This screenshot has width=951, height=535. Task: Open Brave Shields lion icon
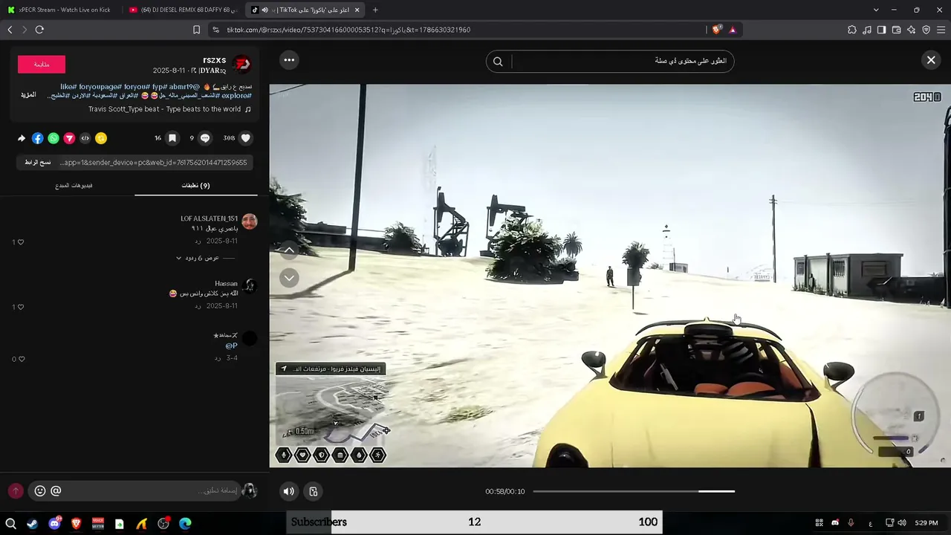[x=716, y=30]
